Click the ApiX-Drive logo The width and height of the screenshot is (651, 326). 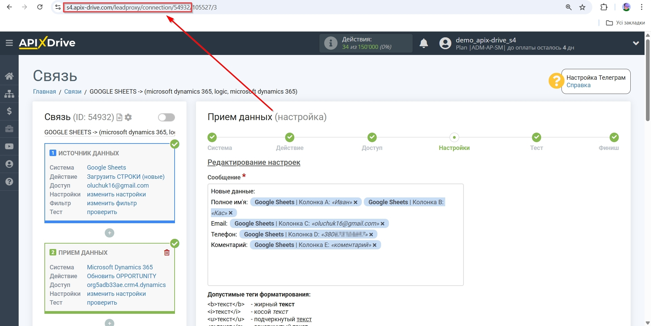click(47, 43)
